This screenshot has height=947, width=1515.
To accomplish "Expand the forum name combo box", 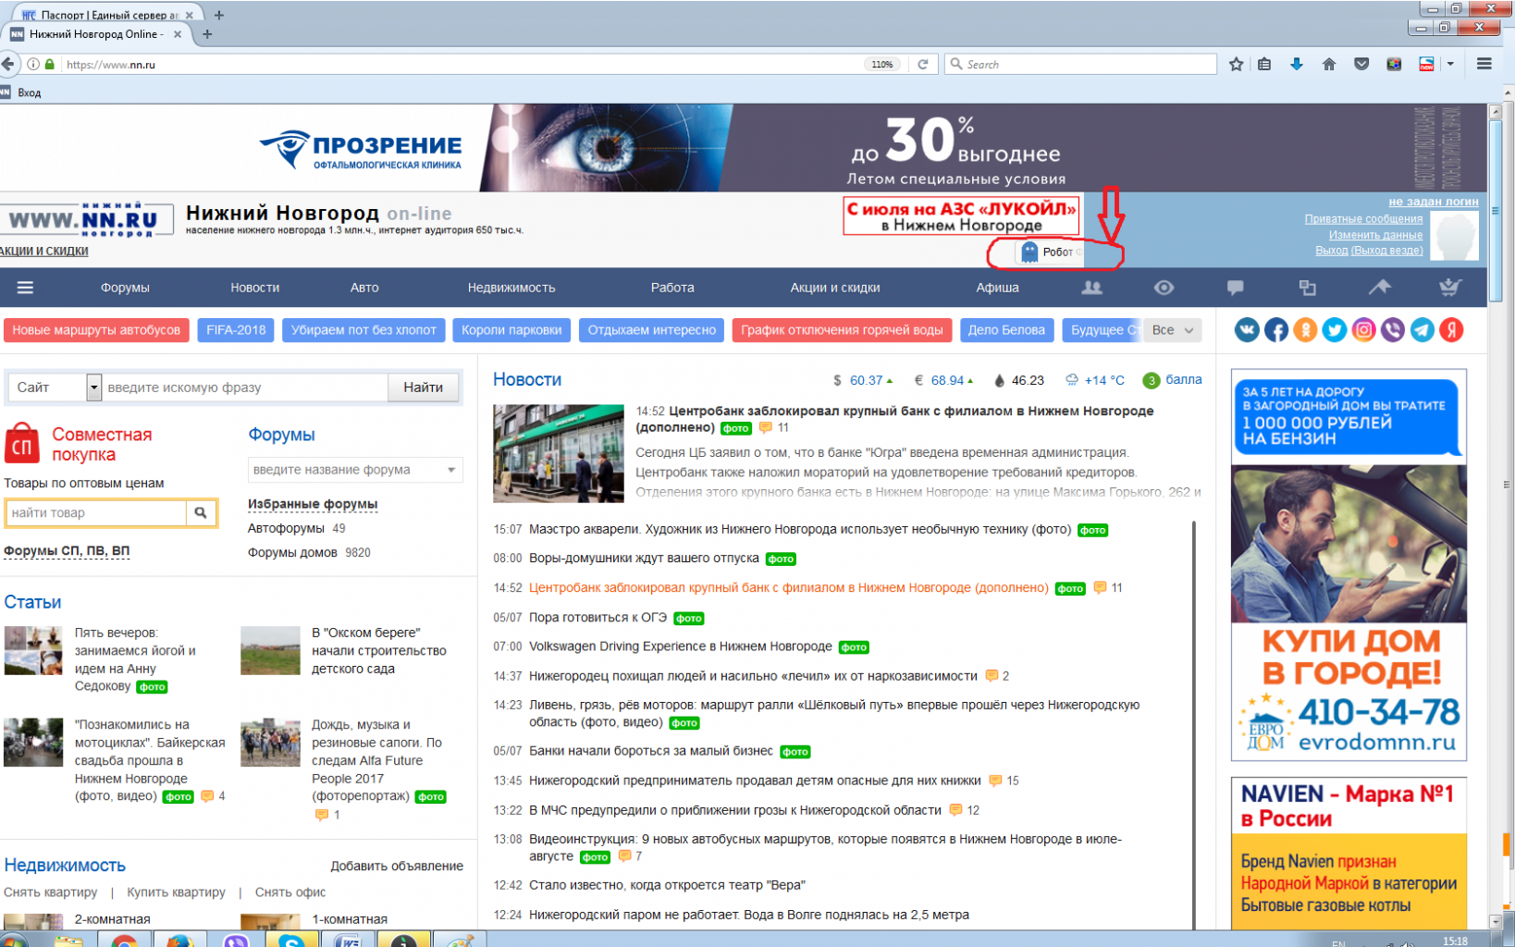I will point(450,470).
